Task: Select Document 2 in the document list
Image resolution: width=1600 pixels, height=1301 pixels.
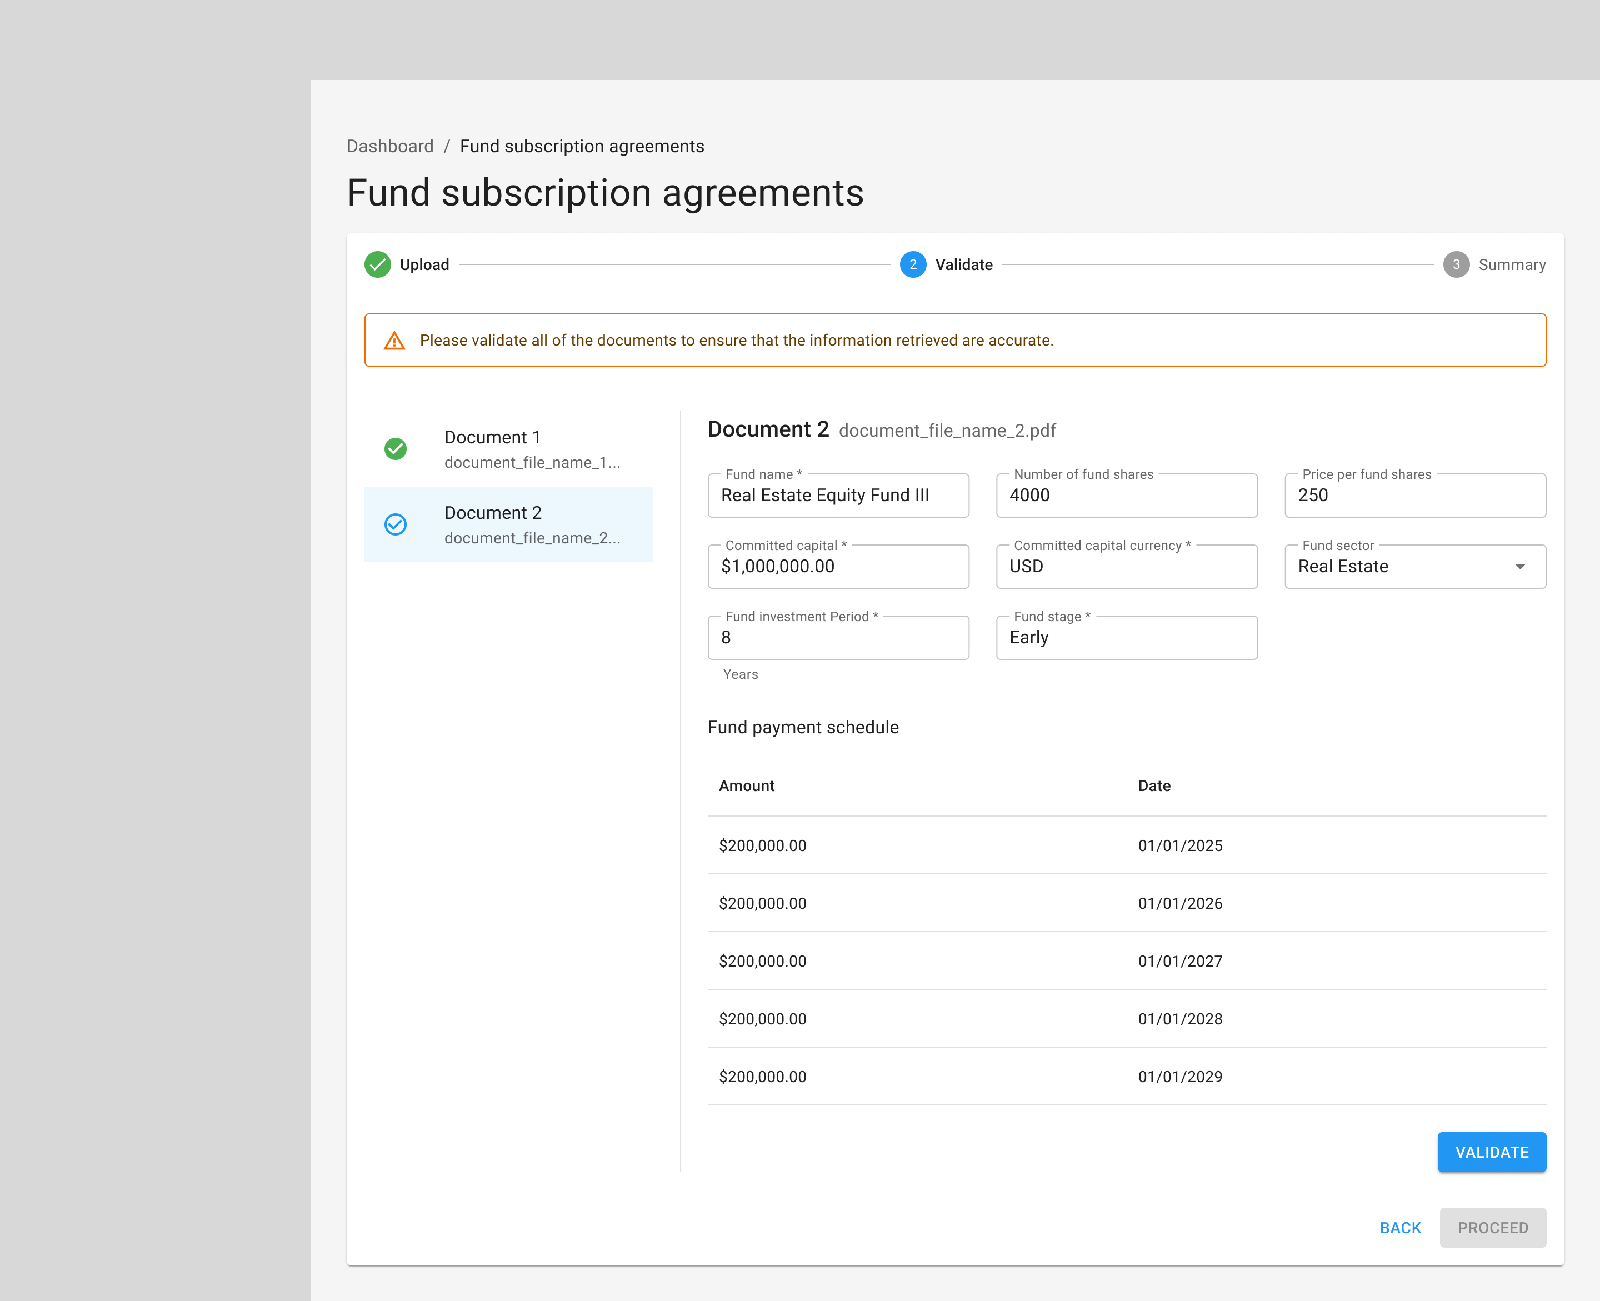Action: [x=509, y=524]
